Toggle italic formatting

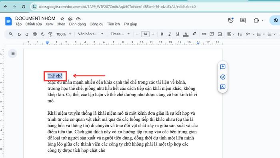click(170, 34)
